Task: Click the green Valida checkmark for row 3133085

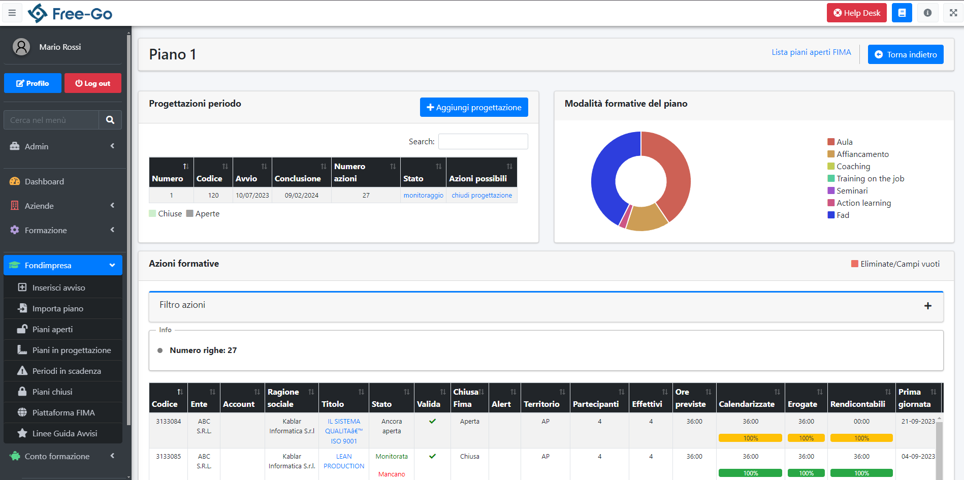Action: (432, 456)
